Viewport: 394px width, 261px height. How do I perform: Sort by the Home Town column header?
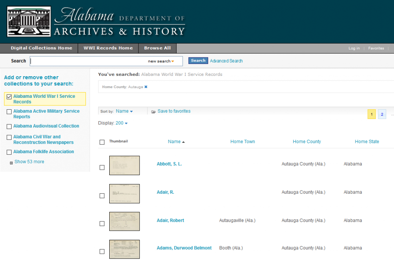pos(242,142)
